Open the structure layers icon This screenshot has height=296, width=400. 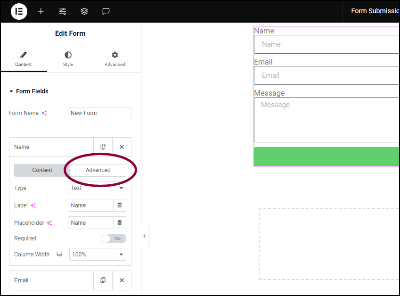[x=84, y=11]
